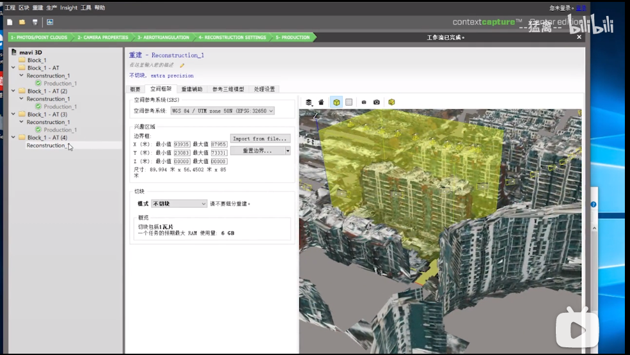Click the 重置边界... button
This screenshot has height=355, width=630.
click(258, 151)
